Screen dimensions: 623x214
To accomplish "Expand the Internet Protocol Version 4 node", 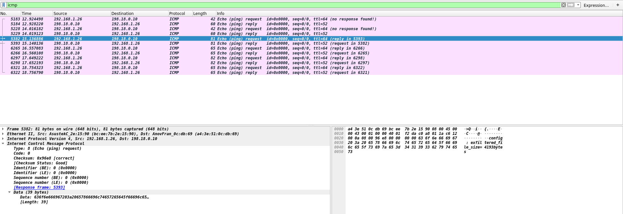I will click(x=3, y=139).
